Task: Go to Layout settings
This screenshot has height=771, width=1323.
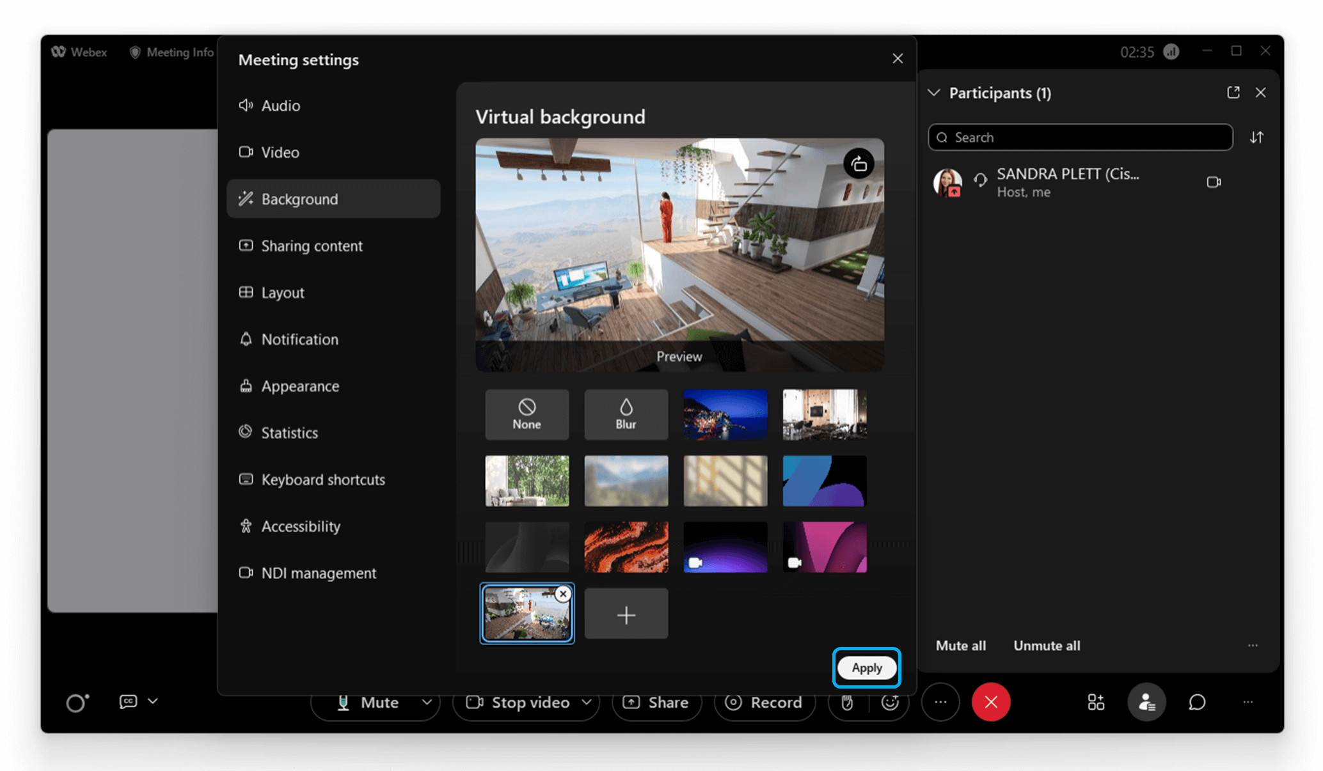Action: [x=333, y=292]
